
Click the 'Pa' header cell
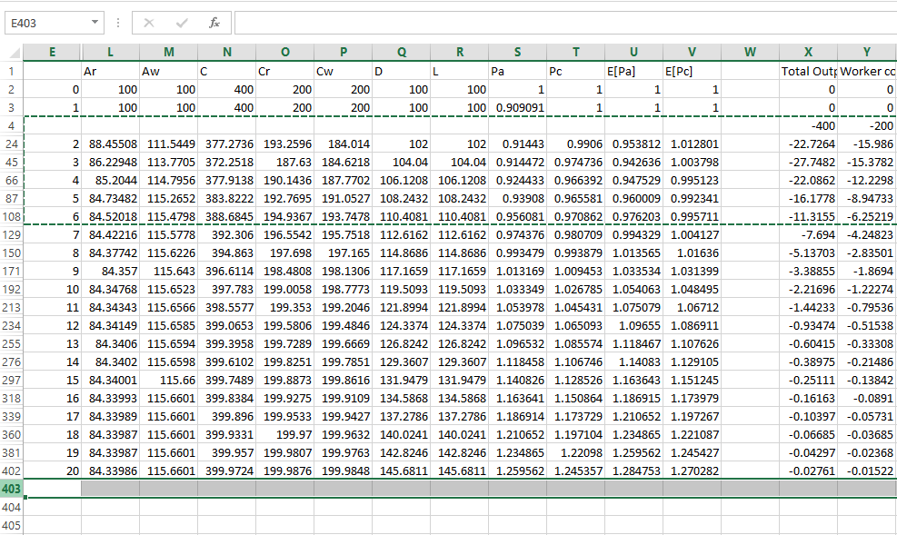pos(518,72)
